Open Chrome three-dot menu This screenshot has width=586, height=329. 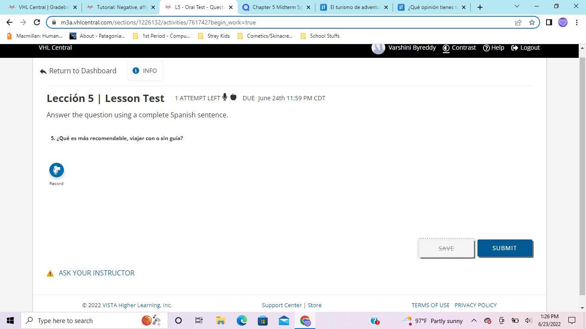click(577, 22)
